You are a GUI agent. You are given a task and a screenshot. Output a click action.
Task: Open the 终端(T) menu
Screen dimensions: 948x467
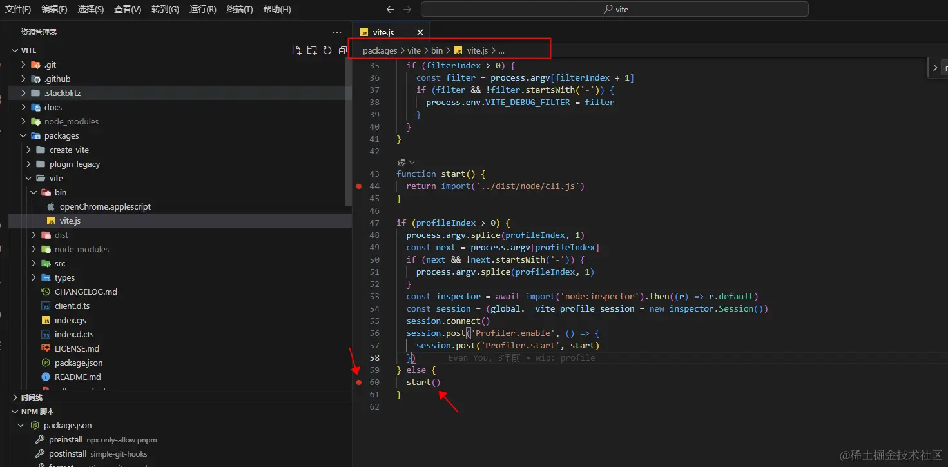point(240,10)
